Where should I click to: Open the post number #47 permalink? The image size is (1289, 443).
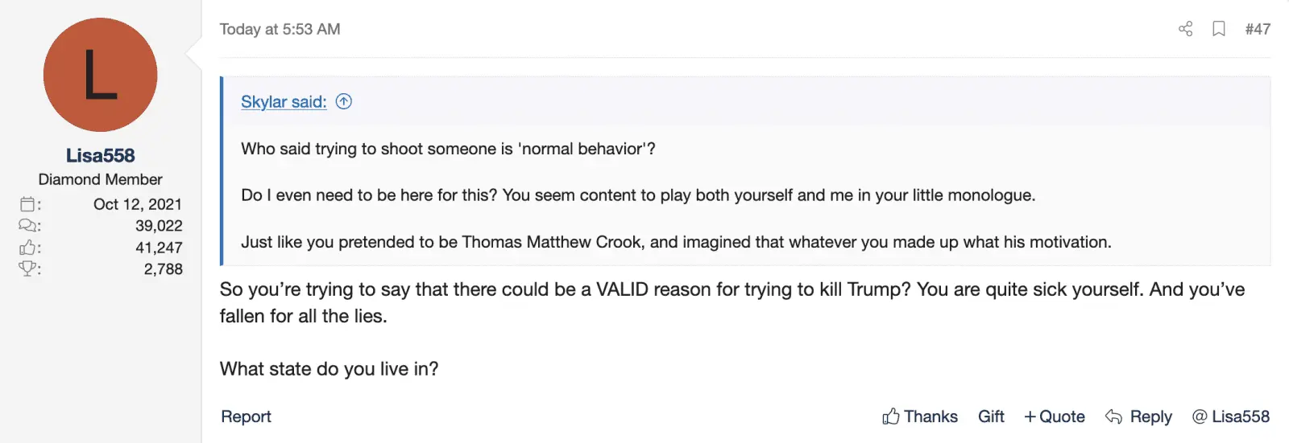pyautogui.click(x=1258, y=29)
